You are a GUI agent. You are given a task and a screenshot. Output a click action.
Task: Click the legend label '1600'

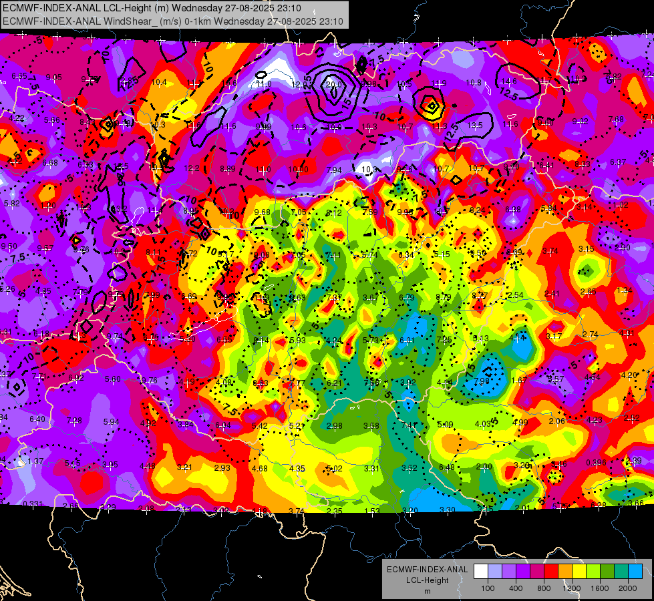600,588
